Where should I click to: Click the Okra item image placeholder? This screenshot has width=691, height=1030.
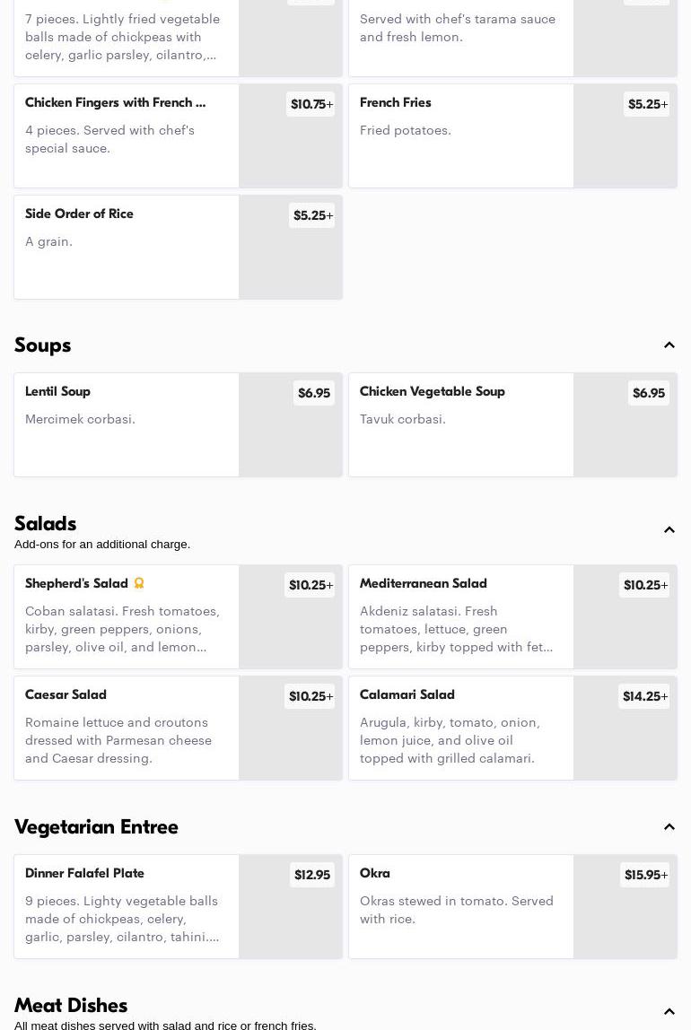(625, 906)
